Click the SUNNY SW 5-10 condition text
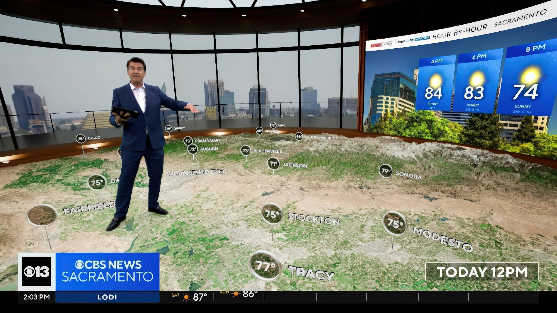The height and width of the screenshot is (313, 557). (x=523, y=109)
